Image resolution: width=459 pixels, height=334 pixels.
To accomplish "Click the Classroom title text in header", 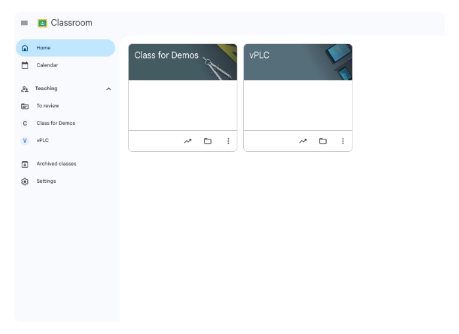I will [x=72, y=22].
